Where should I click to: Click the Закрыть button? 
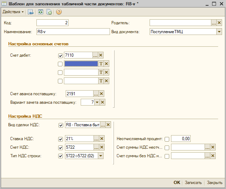[x=215, y=183]
